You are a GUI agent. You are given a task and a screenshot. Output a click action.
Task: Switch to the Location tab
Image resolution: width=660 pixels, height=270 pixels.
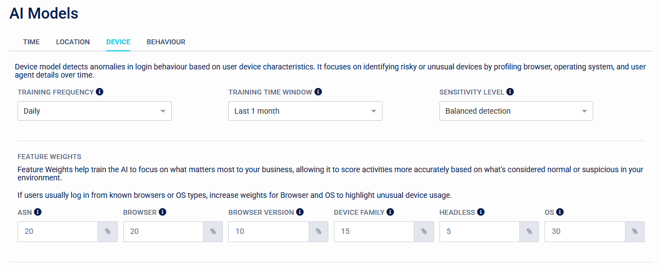click(73, 42)
